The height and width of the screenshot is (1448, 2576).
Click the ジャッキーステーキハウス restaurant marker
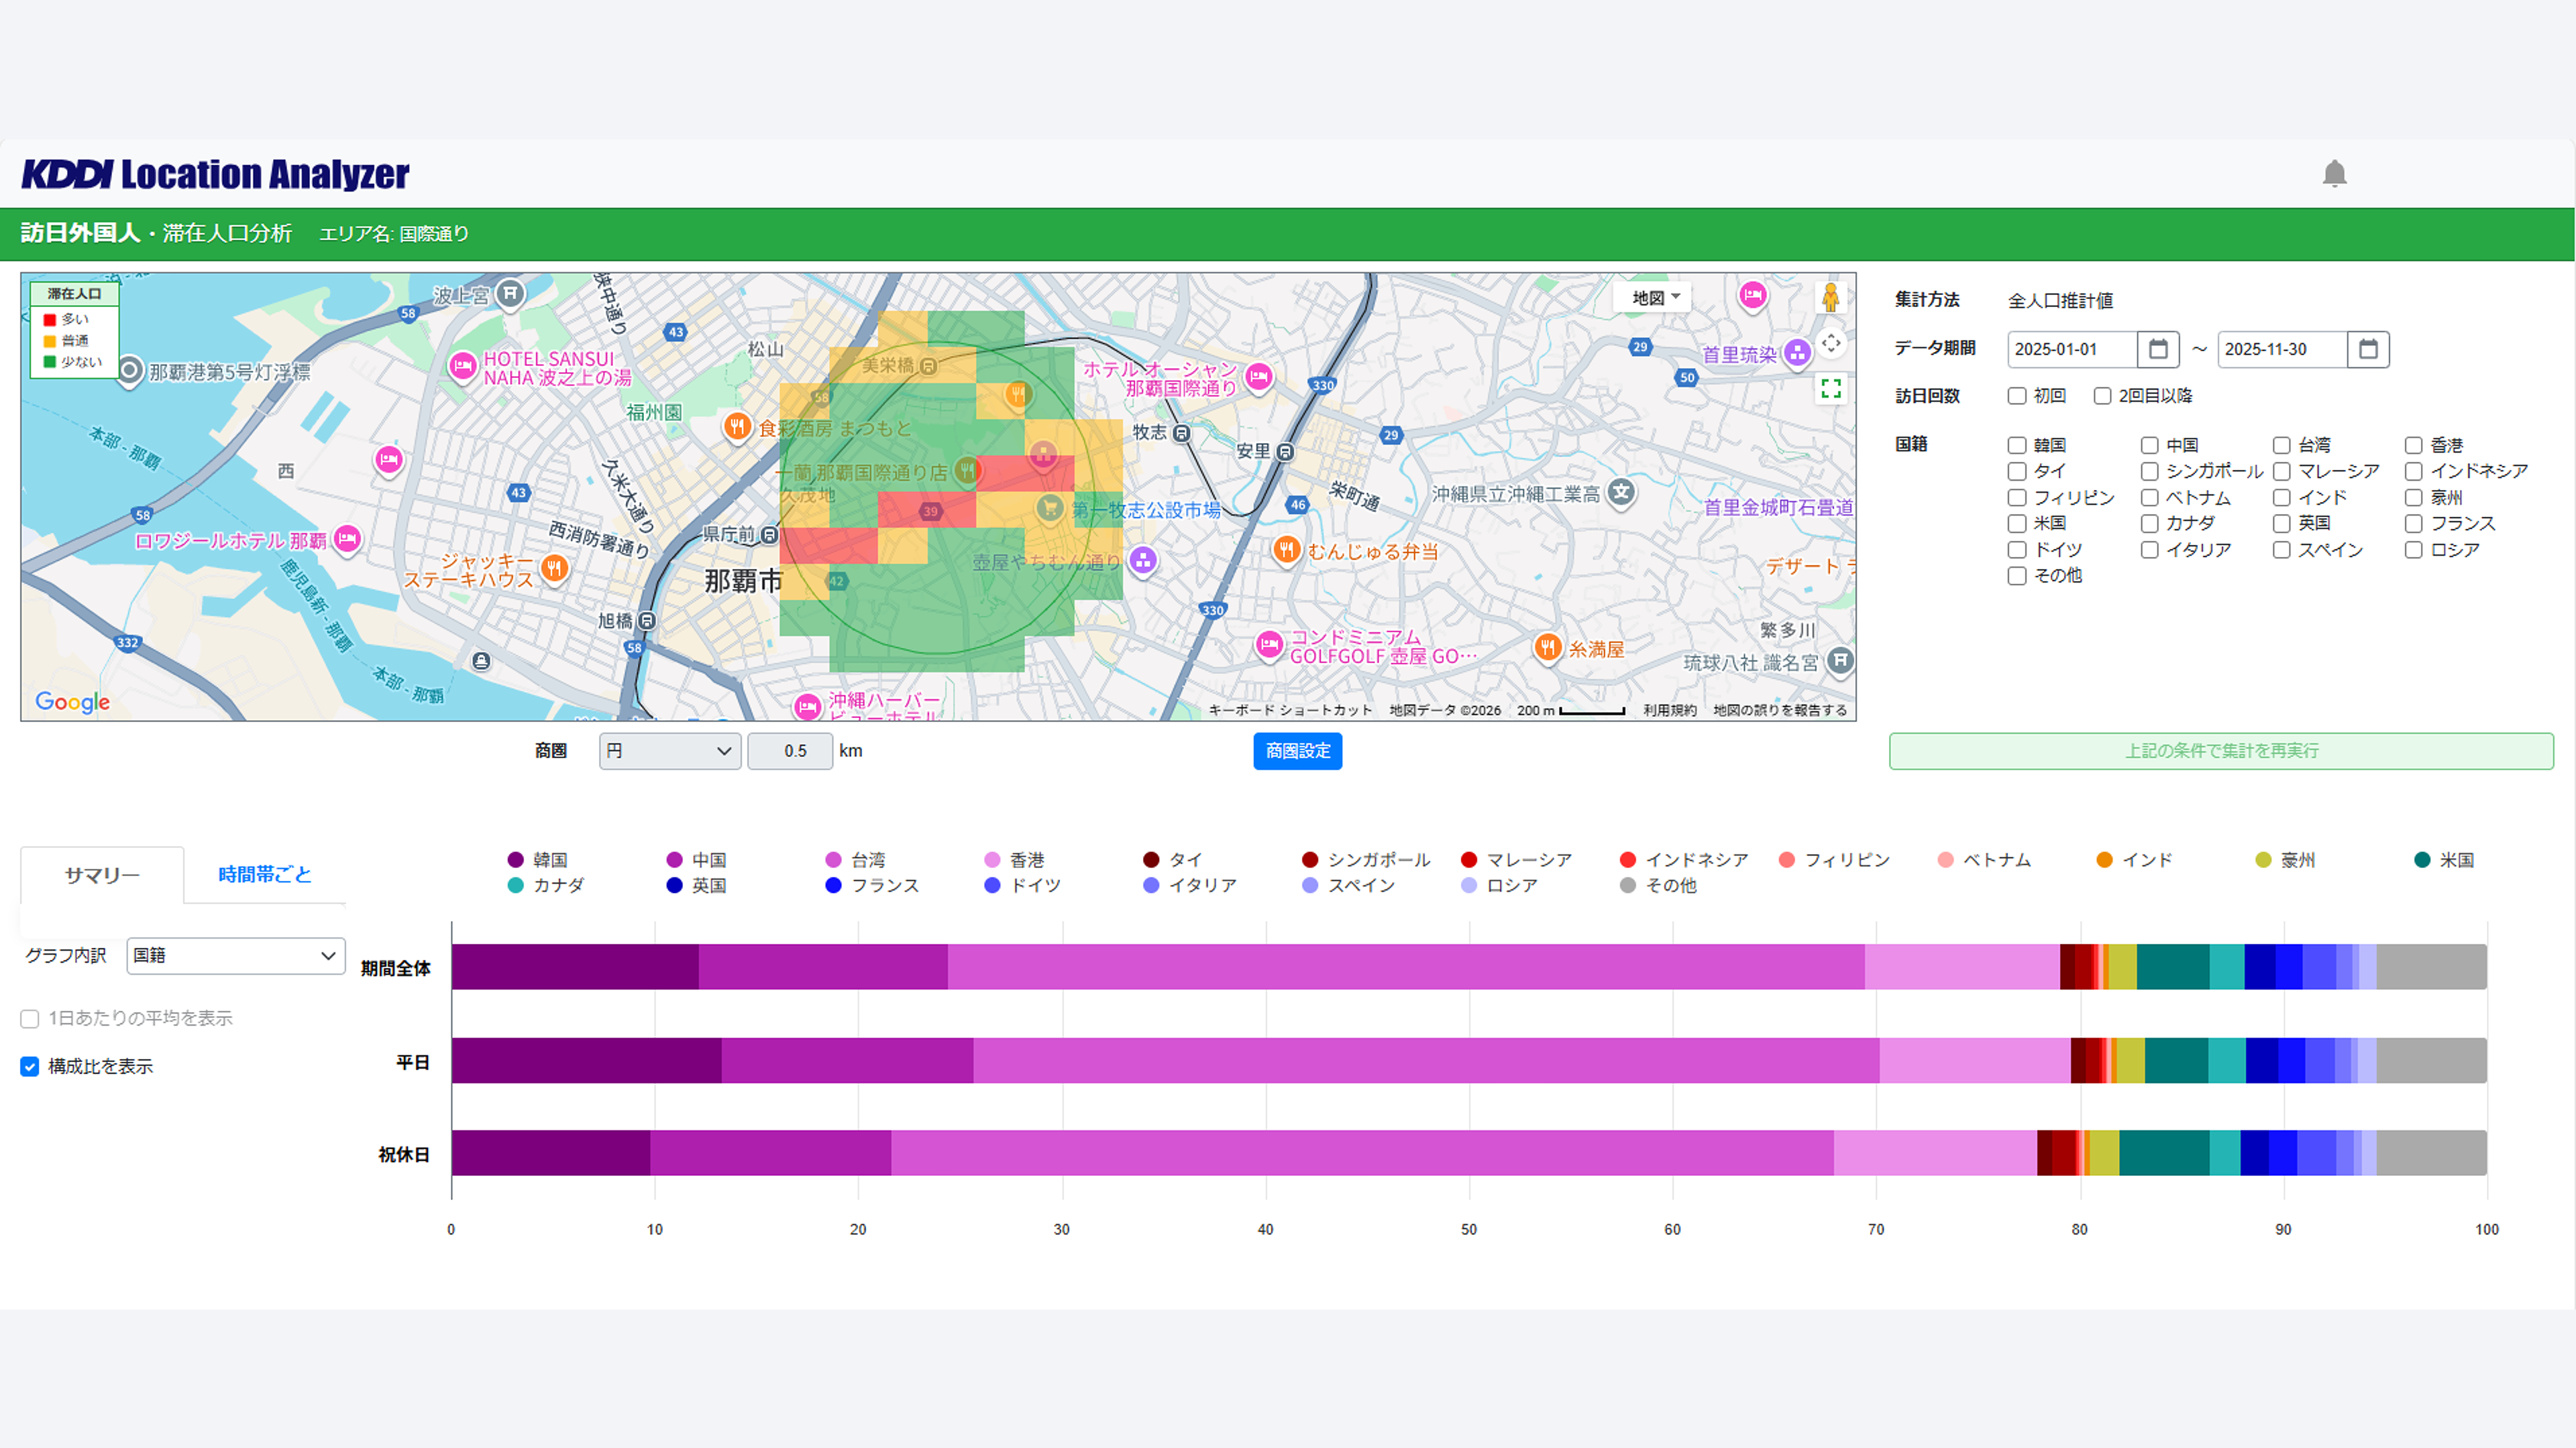(x=554, y=568)
